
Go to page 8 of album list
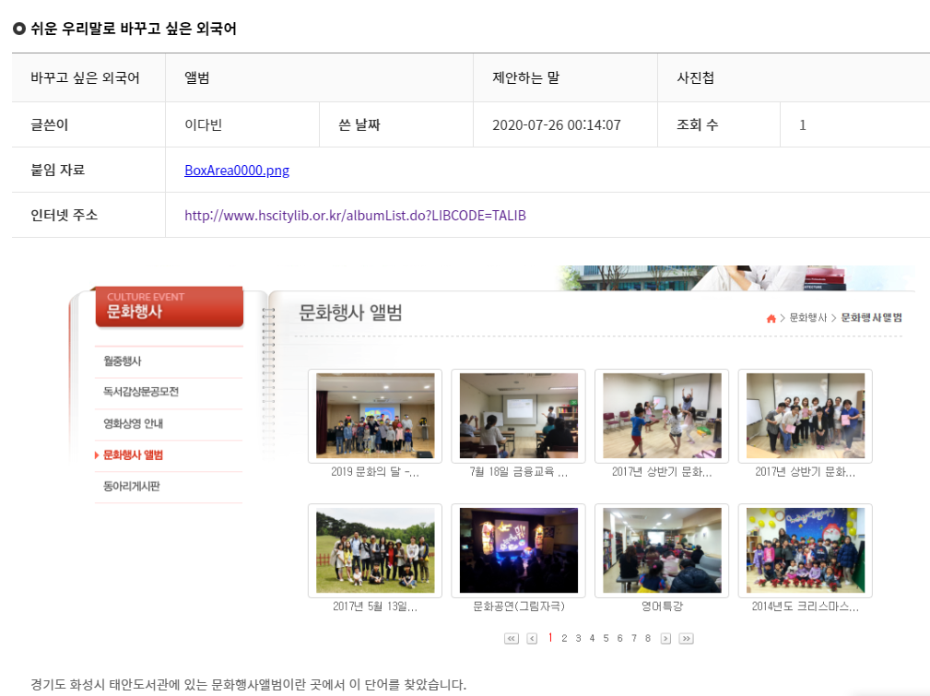pyautogui.click(x=648, y=639)
